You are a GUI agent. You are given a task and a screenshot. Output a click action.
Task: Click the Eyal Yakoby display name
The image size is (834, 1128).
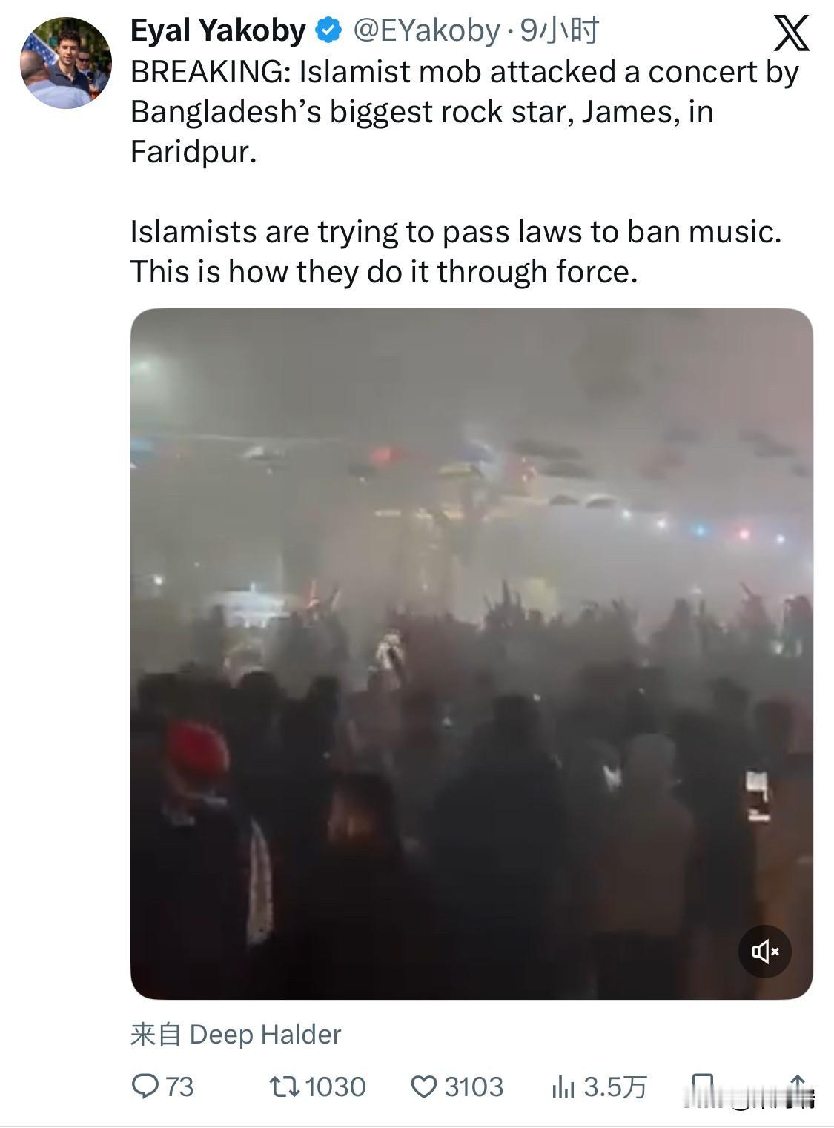218,31
